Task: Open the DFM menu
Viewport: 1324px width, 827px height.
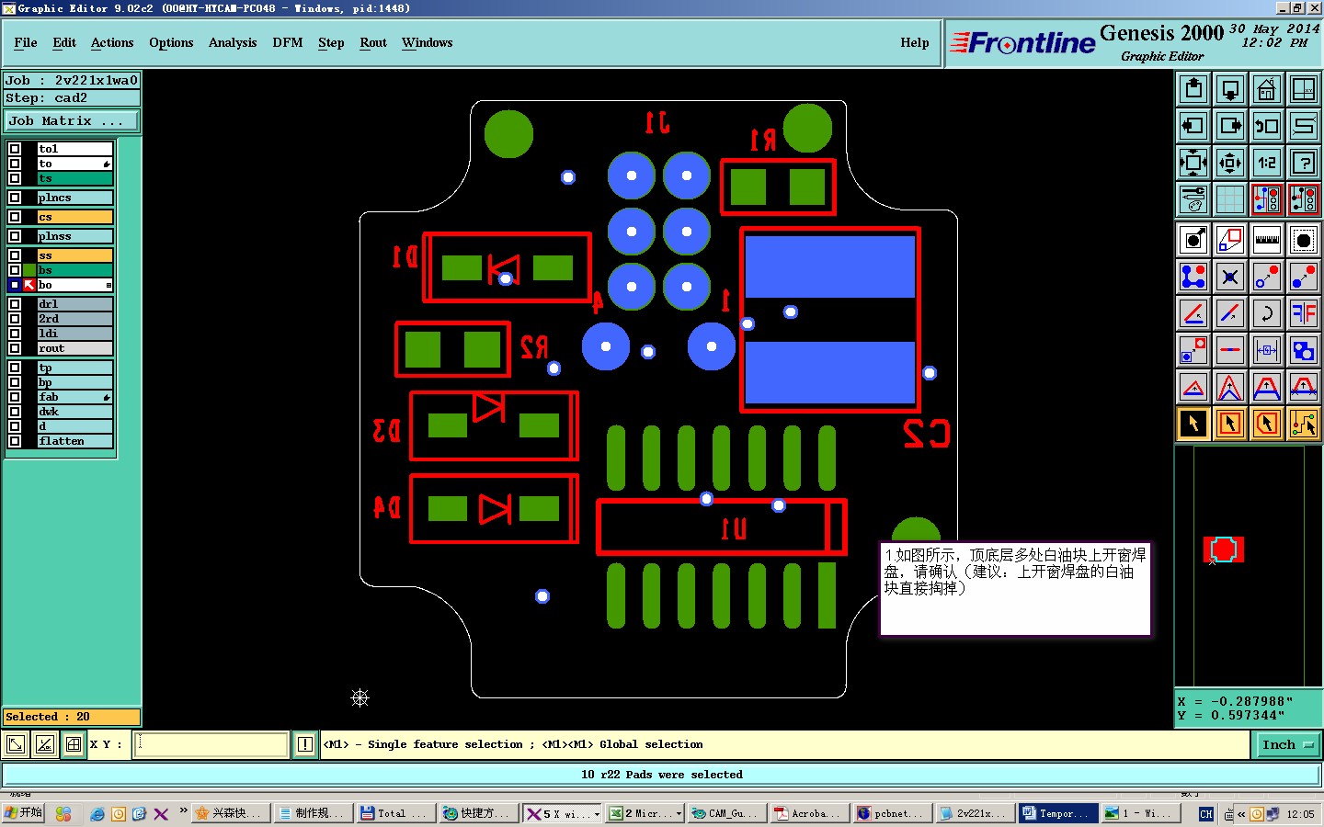Action: pyautogui.click(x=288, y=43)
